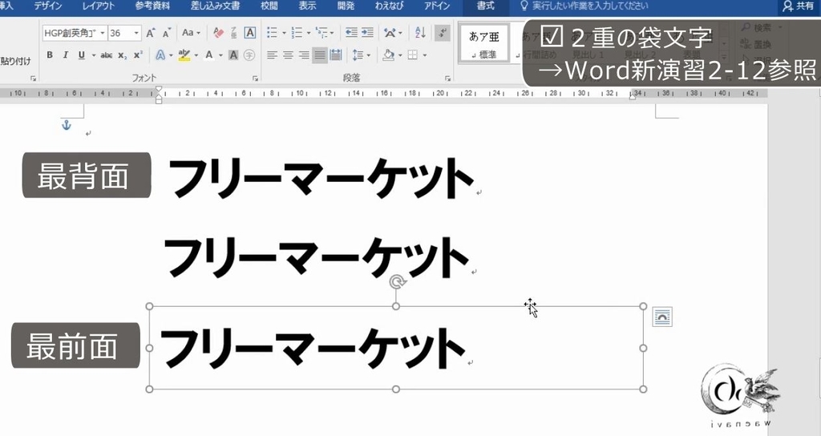Open clipboard pane launcher
This screenshot has height=436, width=821.
pyautogui.click(x=33, y=79)
